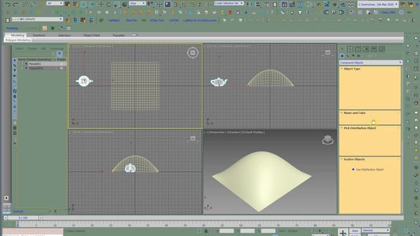420x236 pixels.
Task: Open the selection filter 'All' dropdown
Action: coord(55,3)
